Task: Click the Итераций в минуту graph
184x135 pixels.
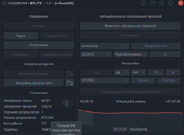Action: [130, 117]
